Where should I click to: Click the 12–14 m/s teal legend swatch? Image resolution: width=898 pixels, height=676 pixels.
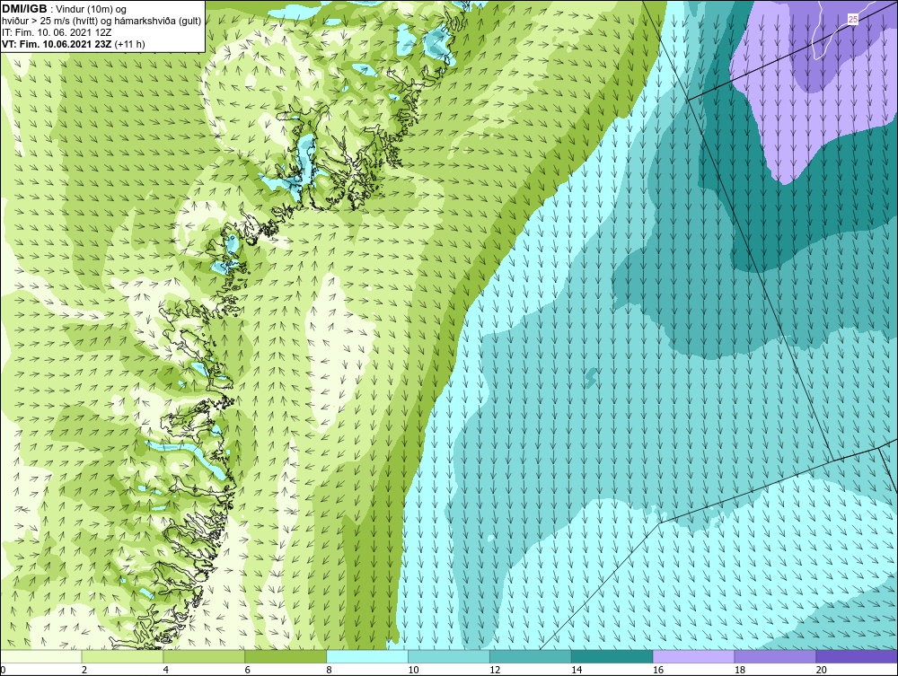coord(531,656)
